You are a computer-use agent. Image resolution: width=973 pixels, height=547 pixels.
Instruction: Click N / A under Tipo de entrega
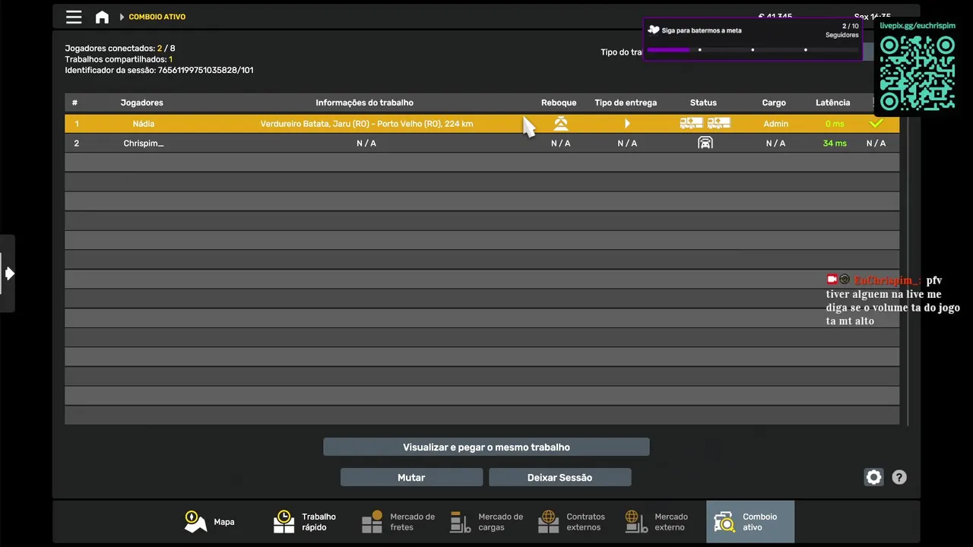pos(627,143)
